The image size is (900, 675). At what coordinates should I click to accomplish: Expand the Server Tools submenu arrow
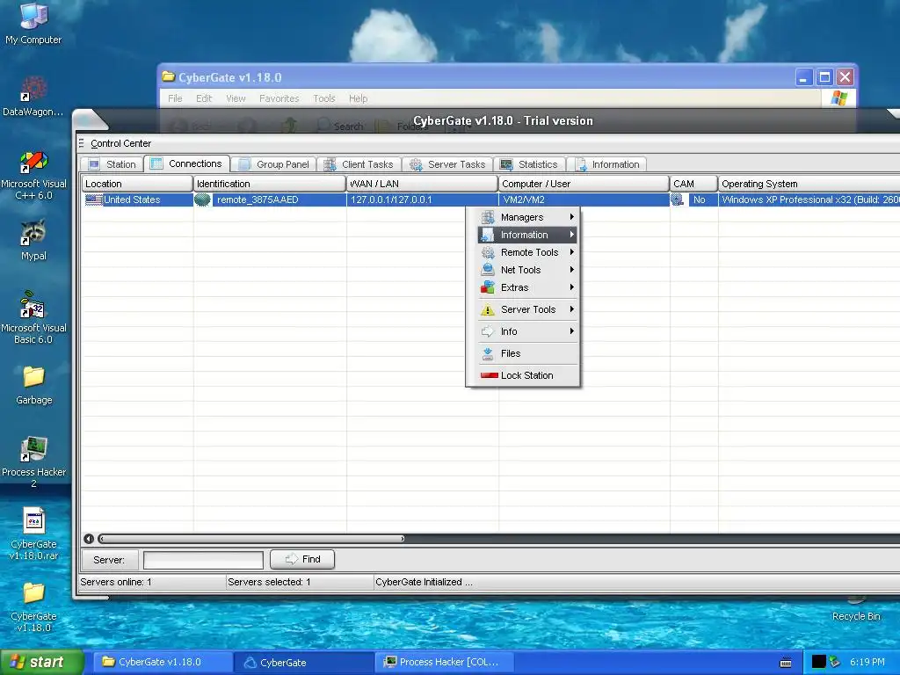pyautogui.click(x=571, y=309)
